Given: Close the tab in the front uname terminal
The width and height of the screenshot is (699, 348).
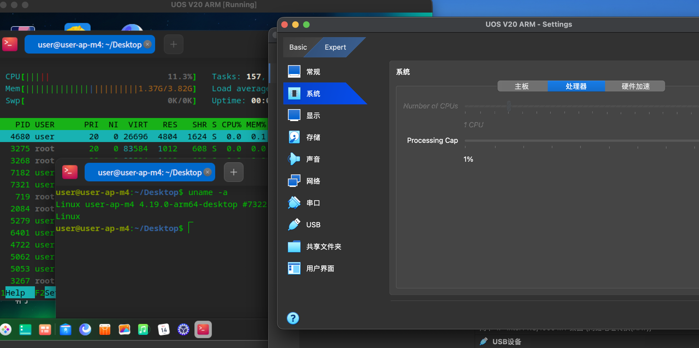Looking at the screenshot, I should [x=208, y=172].
